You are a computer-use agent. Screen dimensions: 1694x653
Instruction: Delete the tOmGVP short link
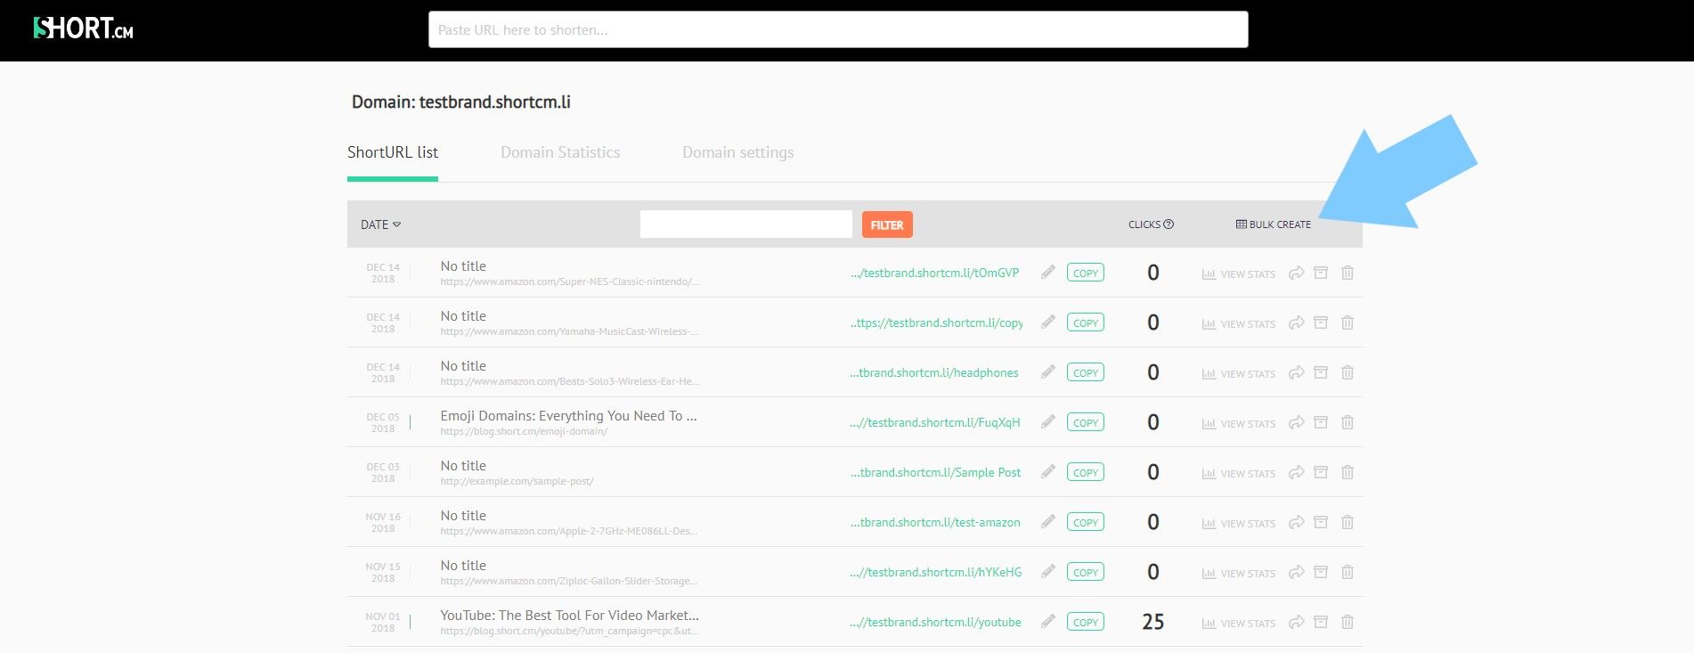(1348, 273)
